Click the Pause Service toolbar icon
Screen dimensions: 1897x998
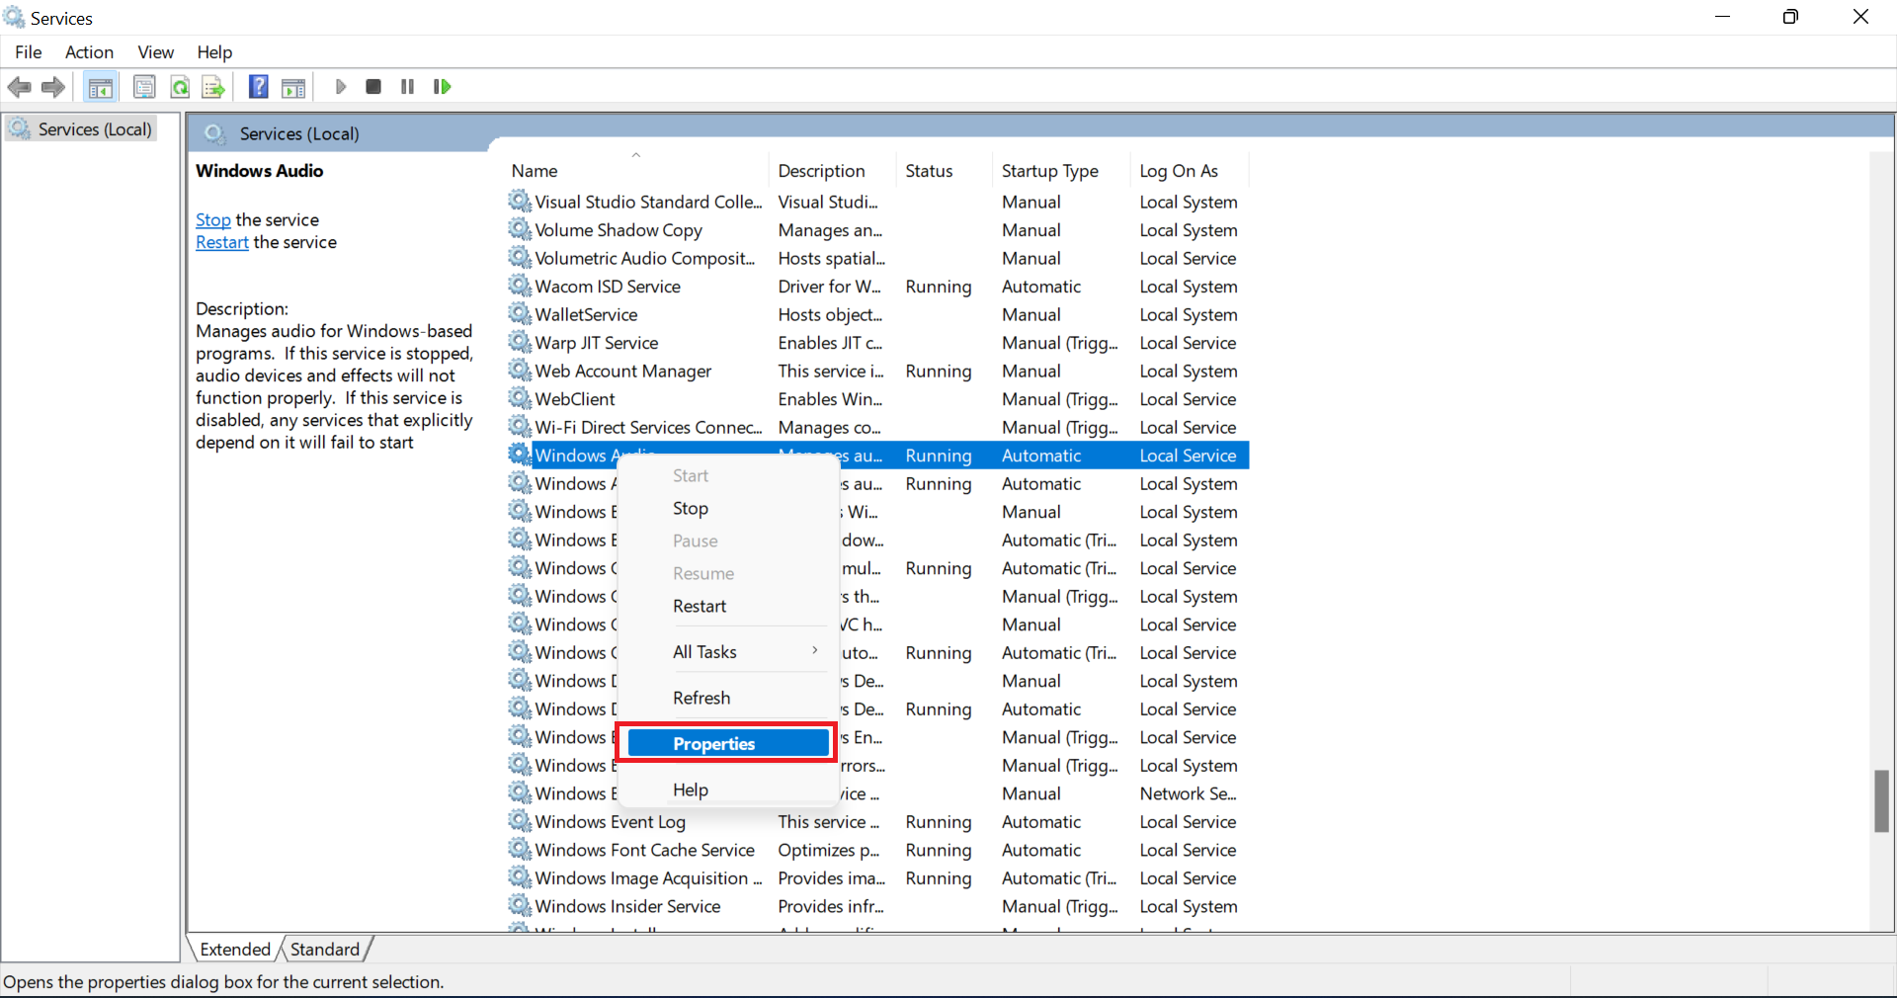[407, 87]
